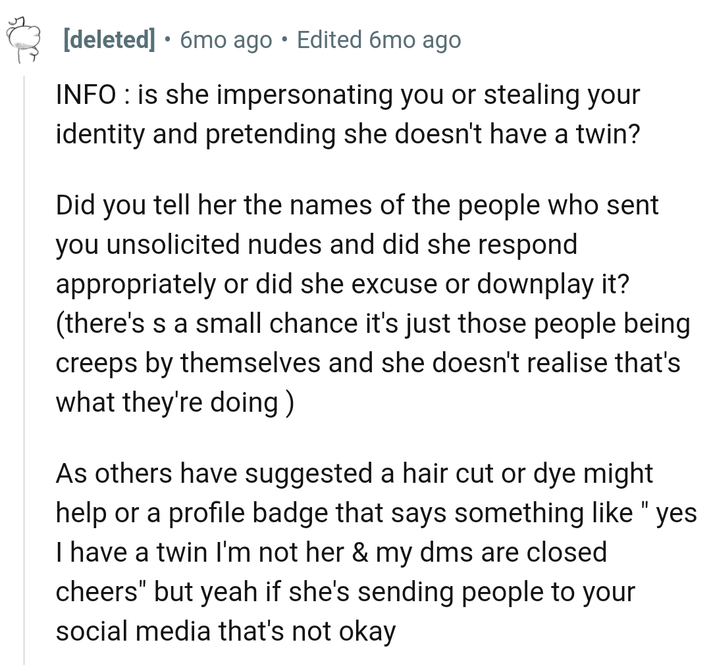Collapse the comment using the thread line
Image resolution: width=711 pixels, height=665 pixels.
24,368
